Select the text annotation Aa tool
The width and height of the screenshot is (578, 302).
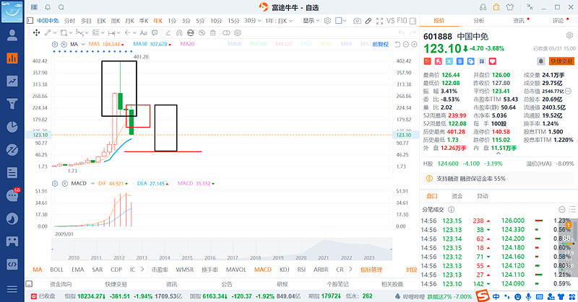(143, 32)
